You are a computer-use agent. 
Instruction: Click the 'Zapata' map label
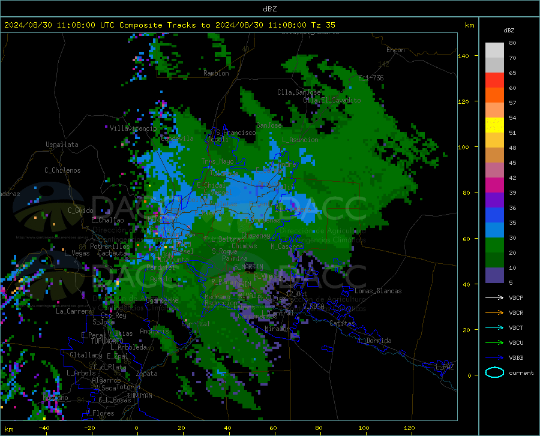click(147, 374)
